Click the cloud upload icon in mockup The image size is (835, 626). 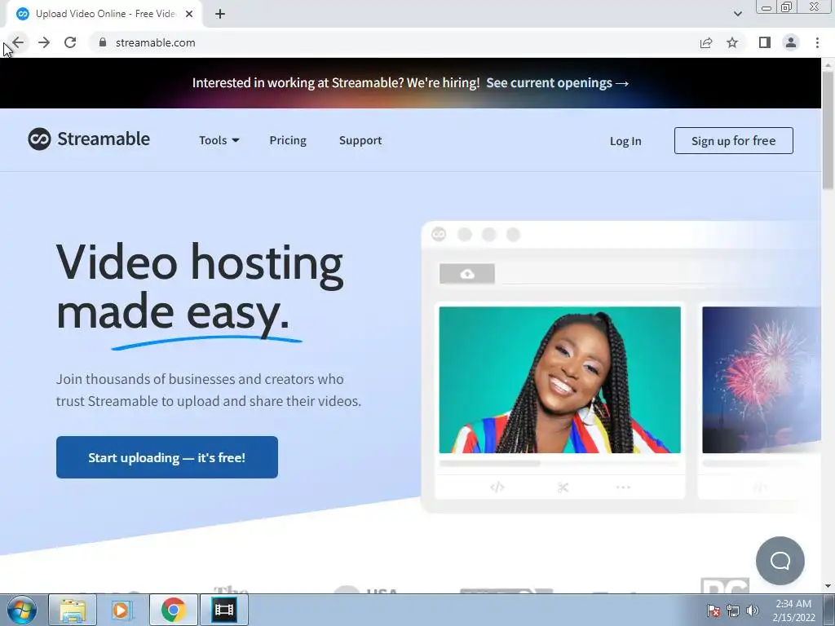tap(467, 274)
